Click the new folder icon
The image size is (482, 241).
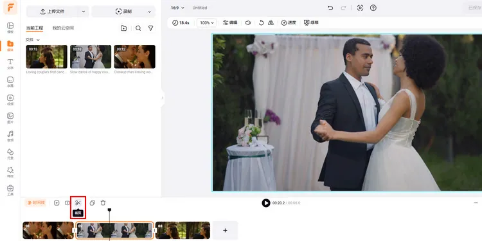tap(123, 28)
